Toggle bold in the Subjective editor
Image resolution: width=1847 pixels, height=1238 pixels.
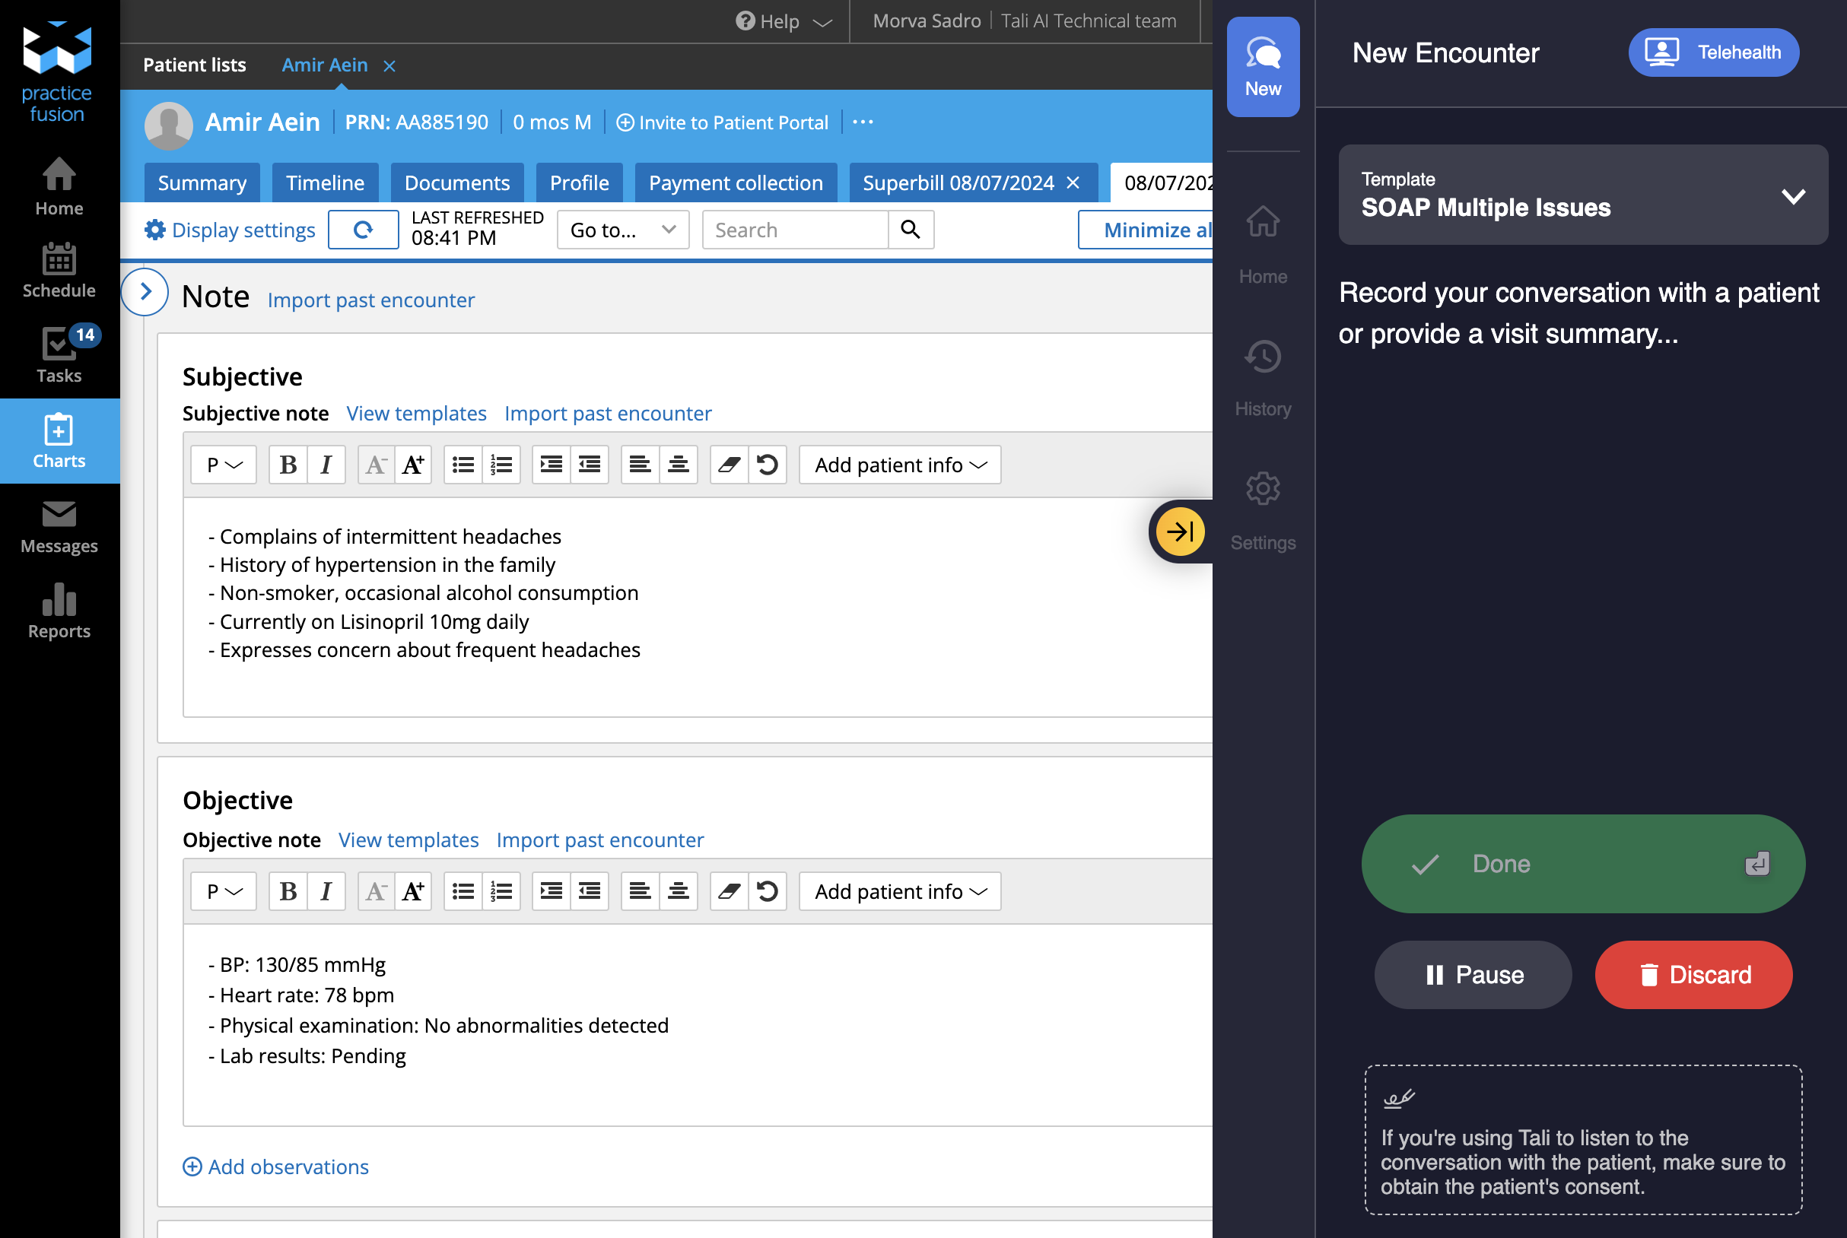[x=287, y=464]
